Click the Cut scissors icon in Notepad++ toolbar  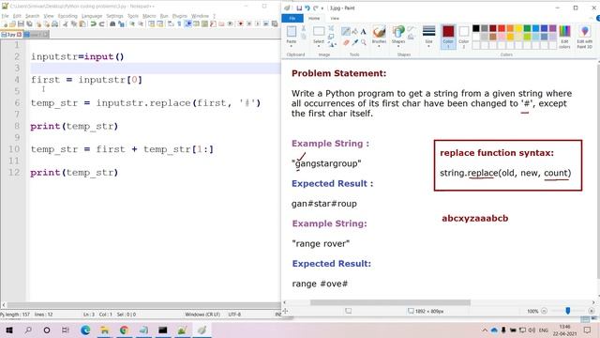(66, 23)
